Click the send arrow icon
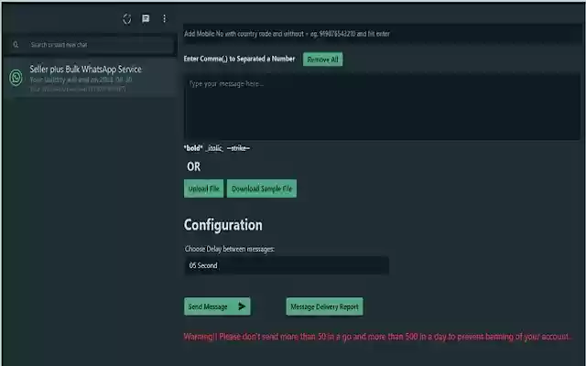The image size is (586, 366). click(242, 307)
